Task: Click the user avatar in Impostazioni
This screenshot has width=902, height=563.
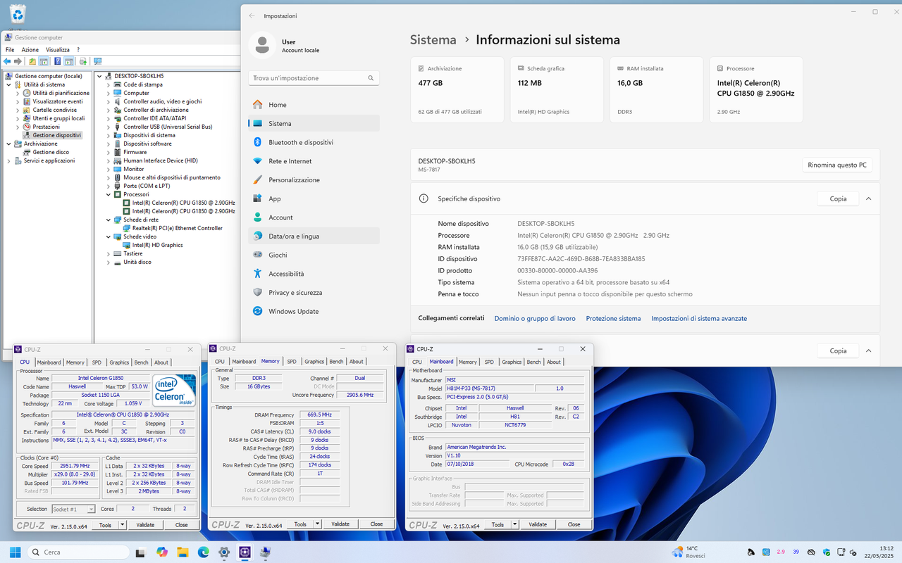Action: coord(261,46)
